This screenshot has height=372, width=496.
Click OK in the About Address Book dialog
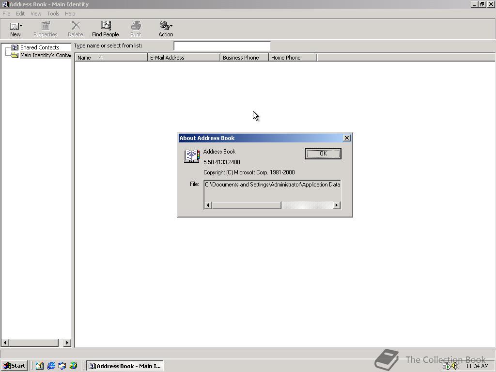[x=323, y=154]
